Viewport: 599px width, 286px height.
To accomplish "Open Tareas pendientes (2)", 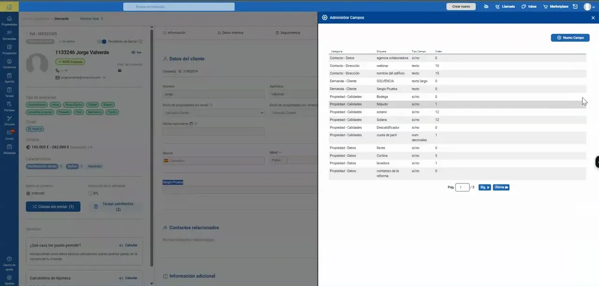I will pos(115,206).
